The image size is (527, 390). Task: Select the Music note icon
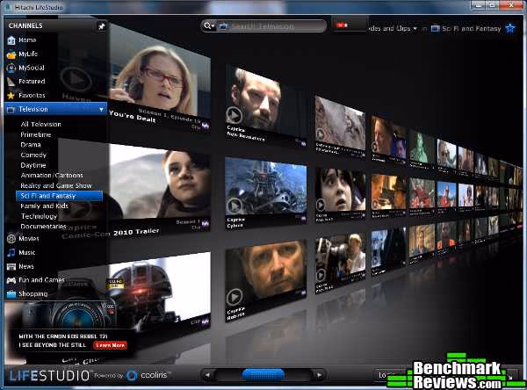[x=11, y=252]
